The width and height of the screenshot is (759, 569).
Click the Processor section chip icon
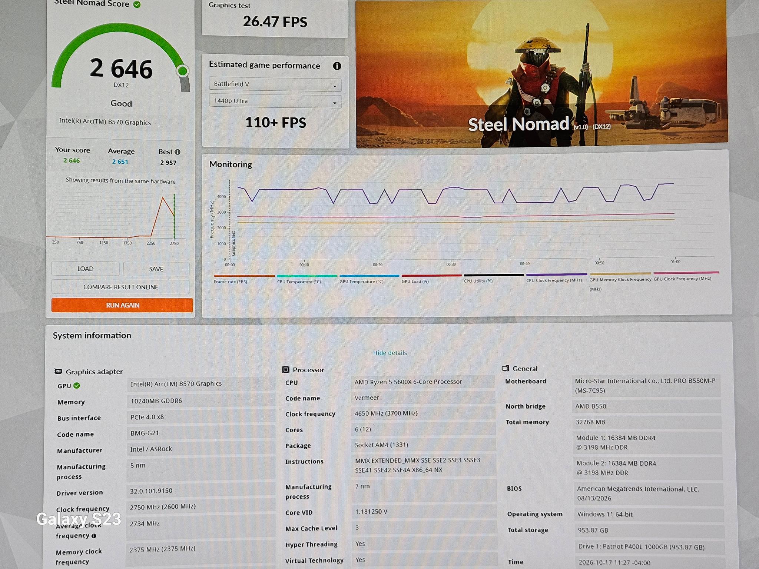[x=286, y=369]
